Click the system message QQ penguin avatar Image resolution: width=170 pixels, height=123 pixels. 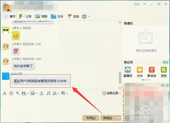click(6, 76)
